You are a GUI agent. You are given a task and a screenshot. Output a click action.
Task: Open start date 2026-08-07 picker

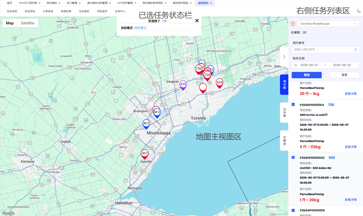[309, 65]
